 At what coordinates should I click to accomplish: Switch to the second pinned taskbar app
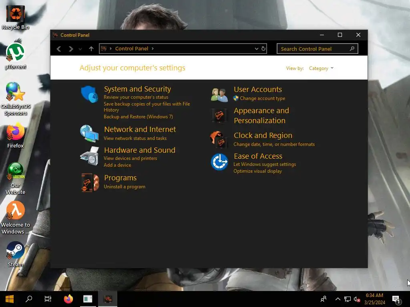(88, 299)
